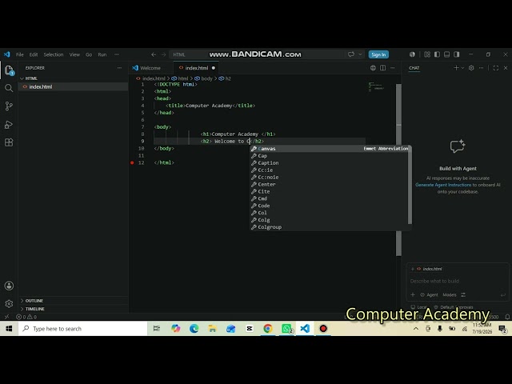This screenshot has width=512, height=384.
Task: Open the Agent mode picker
Action: pyautogui.click(x=429, y=295)
